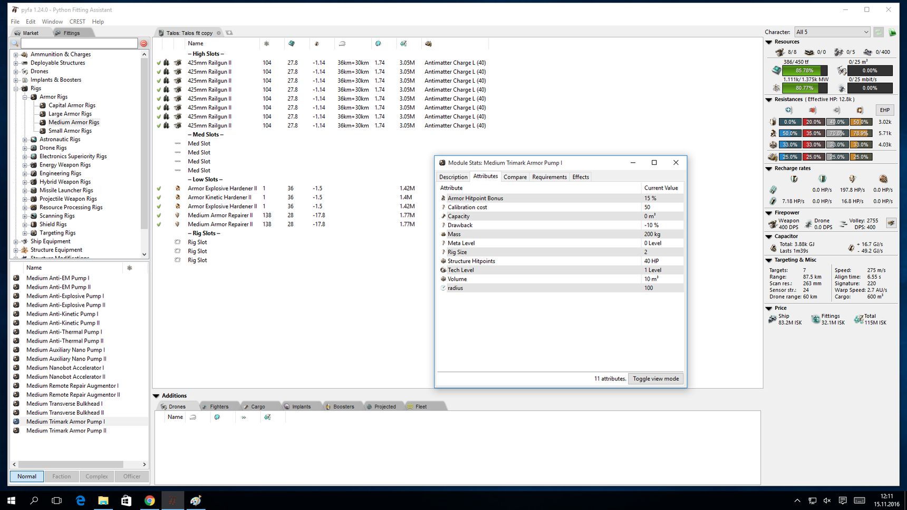Close the Talos fit copy tab

pos(219,33)
